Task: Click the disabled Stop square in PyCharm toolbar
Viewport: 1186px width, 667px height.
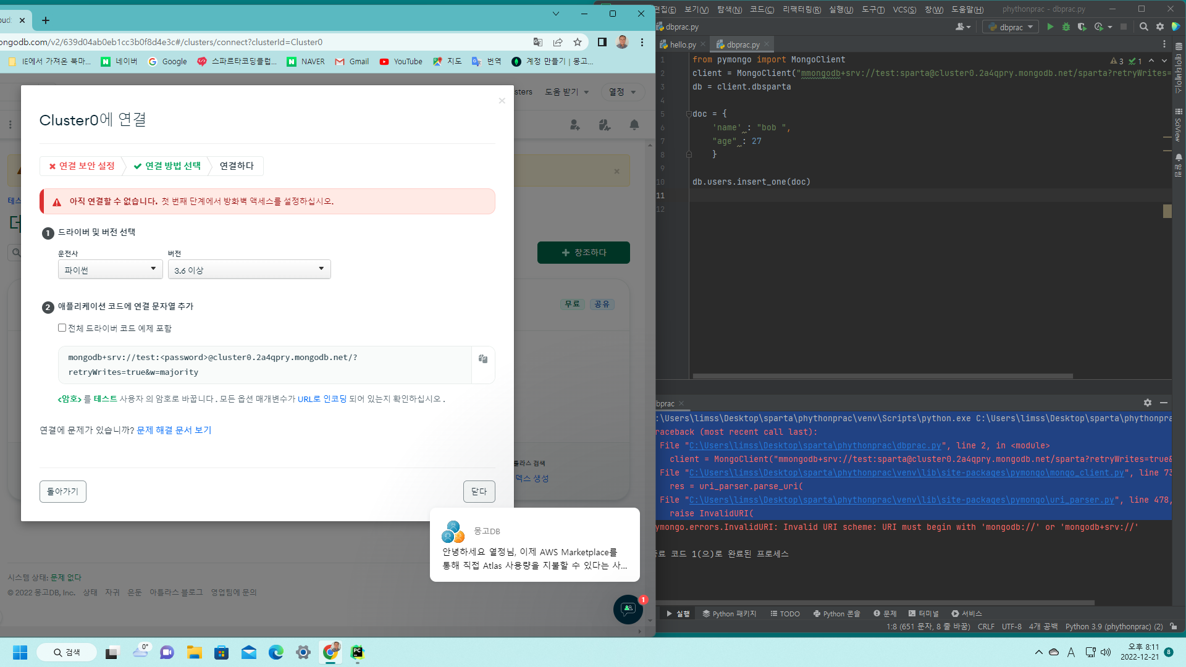Action: tap(1124, 27)
